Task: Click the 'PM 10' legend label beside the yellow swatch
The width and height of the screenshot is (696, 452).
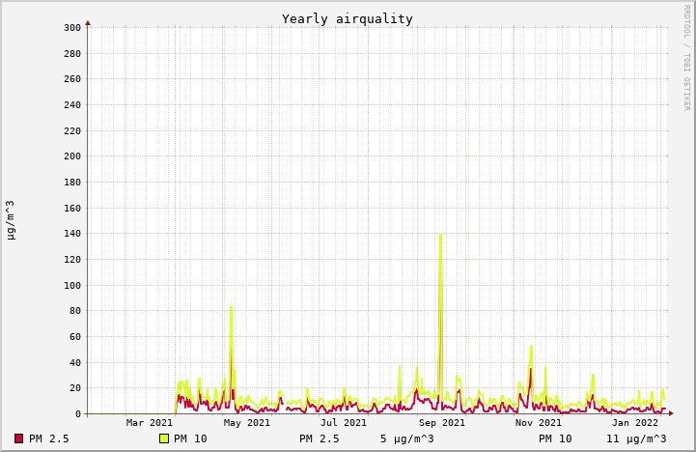Action: (190, 438)
